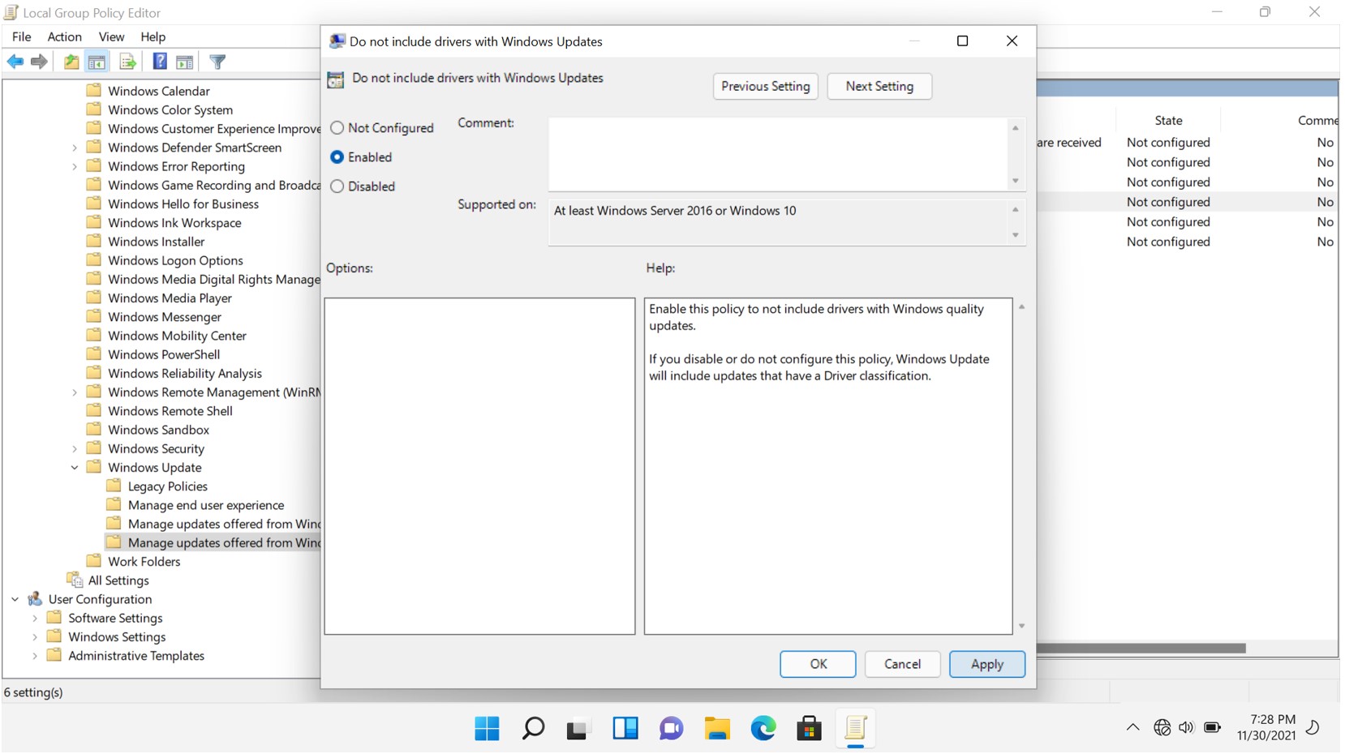The height and width of the screenshot is (754, 1345).
Task: Click the Apply button
Action: 986,664
